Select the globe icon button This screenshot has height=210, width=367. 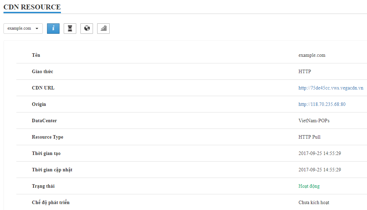tap(87, 29)
